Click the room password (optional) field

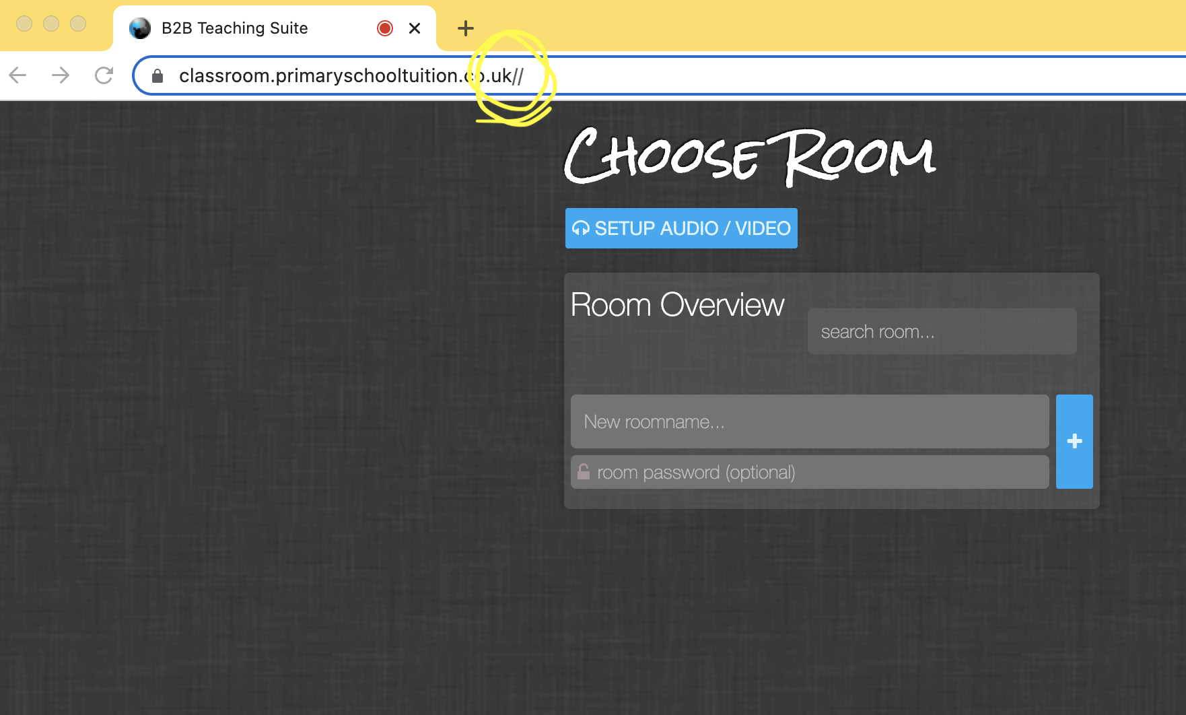tap(810, 472)
